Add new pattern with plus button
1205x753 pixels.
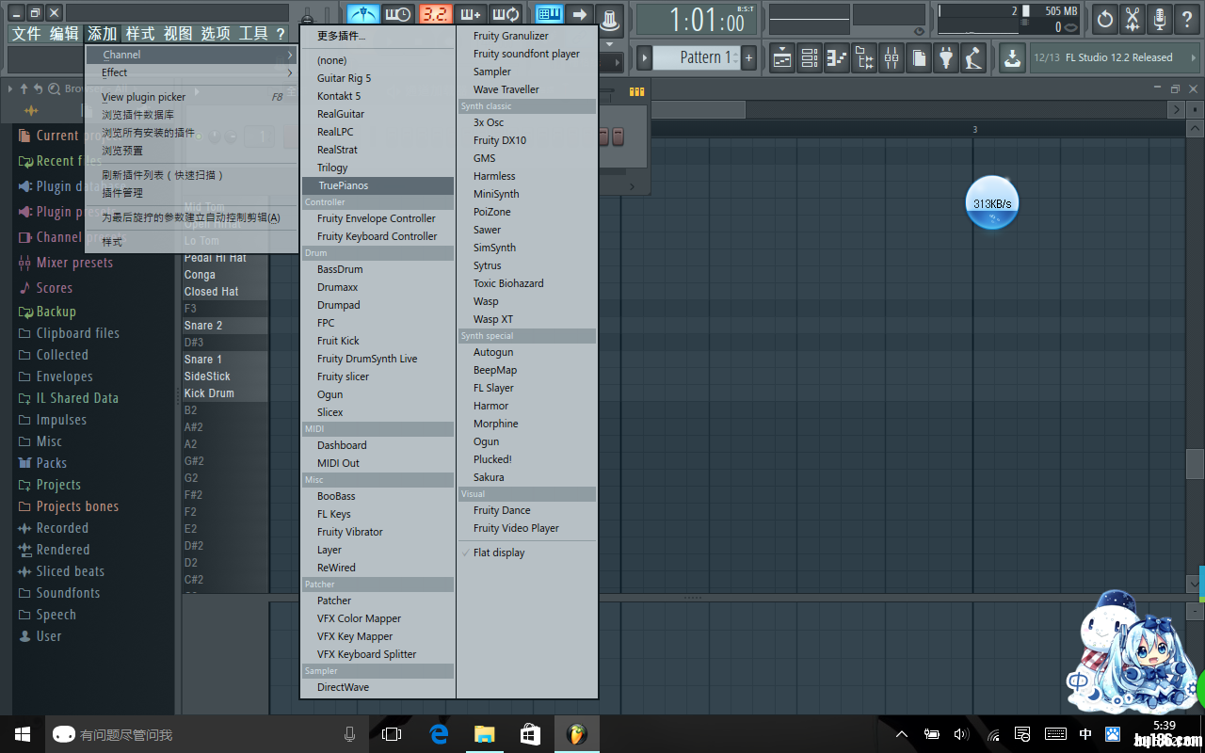[x=749, y=57]
